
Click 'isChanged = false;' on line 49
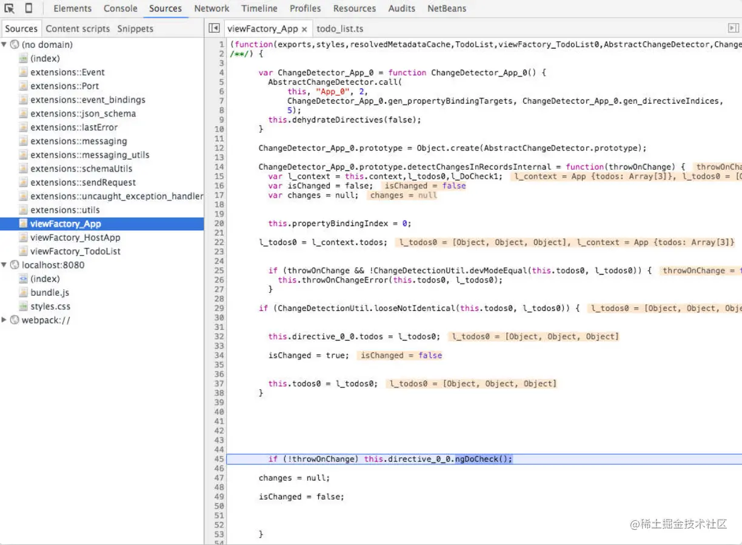tap(301, 497)
